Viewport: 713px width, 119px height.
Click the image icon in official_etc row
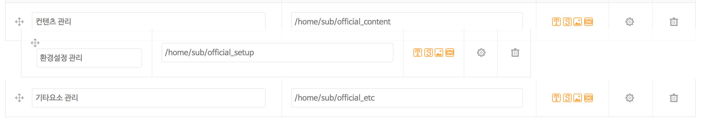click(578, 98)
